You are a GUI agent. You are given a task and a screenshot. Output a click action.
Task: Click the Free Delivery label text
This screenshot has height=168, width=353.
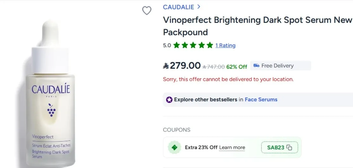pyautogui.click(x=277, y=66)
